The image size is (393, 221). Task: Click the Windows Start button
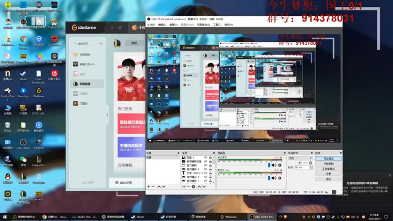tap(4, 217)
